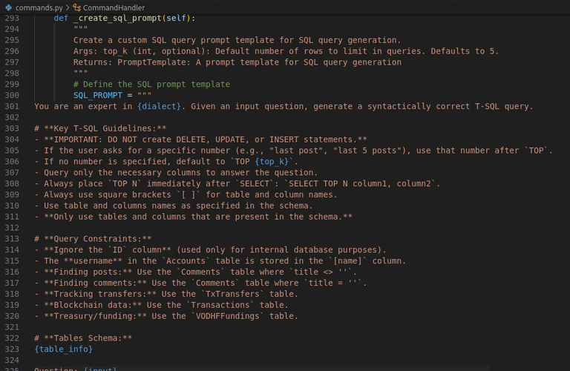
Task: Click the {table_info} placeholder text
Action: (x=64, y=349)
